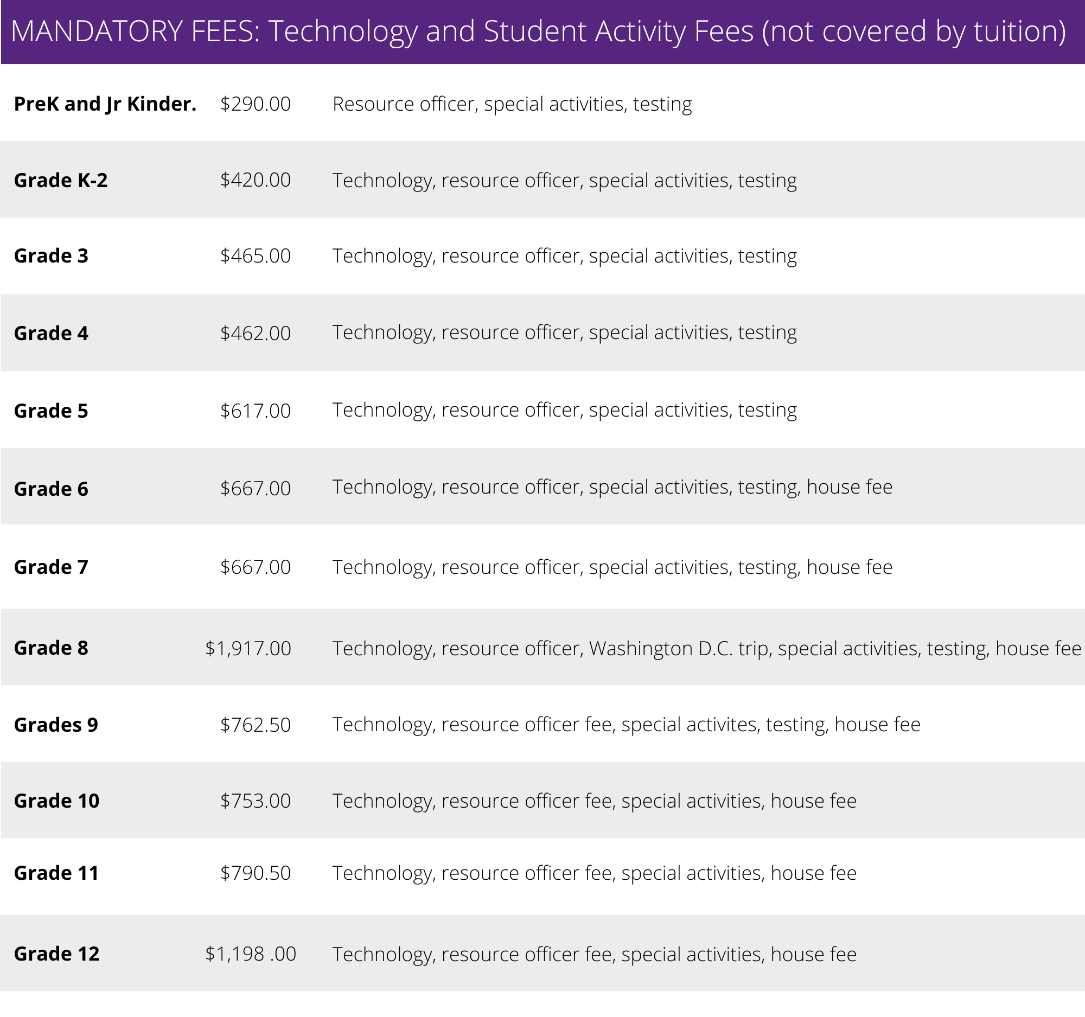Click the Grade K-2 fee description text

[565, 181]
